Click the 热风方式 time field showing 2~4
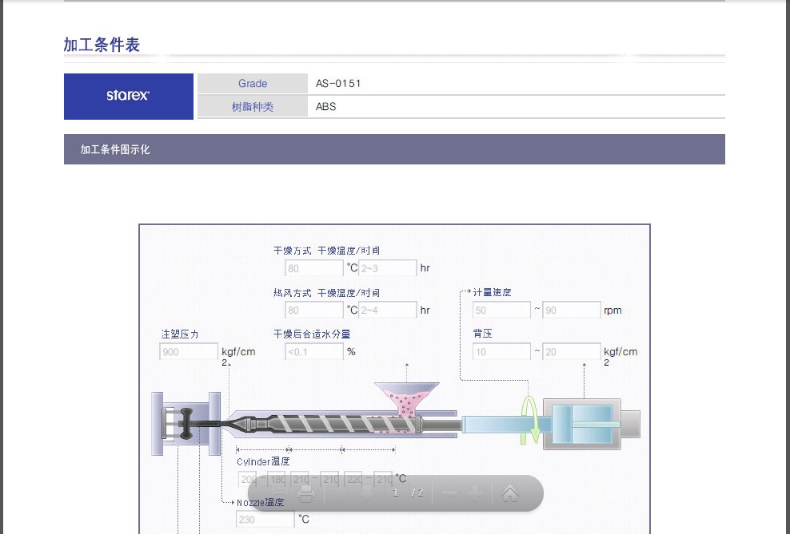 (x=387, y=311)
